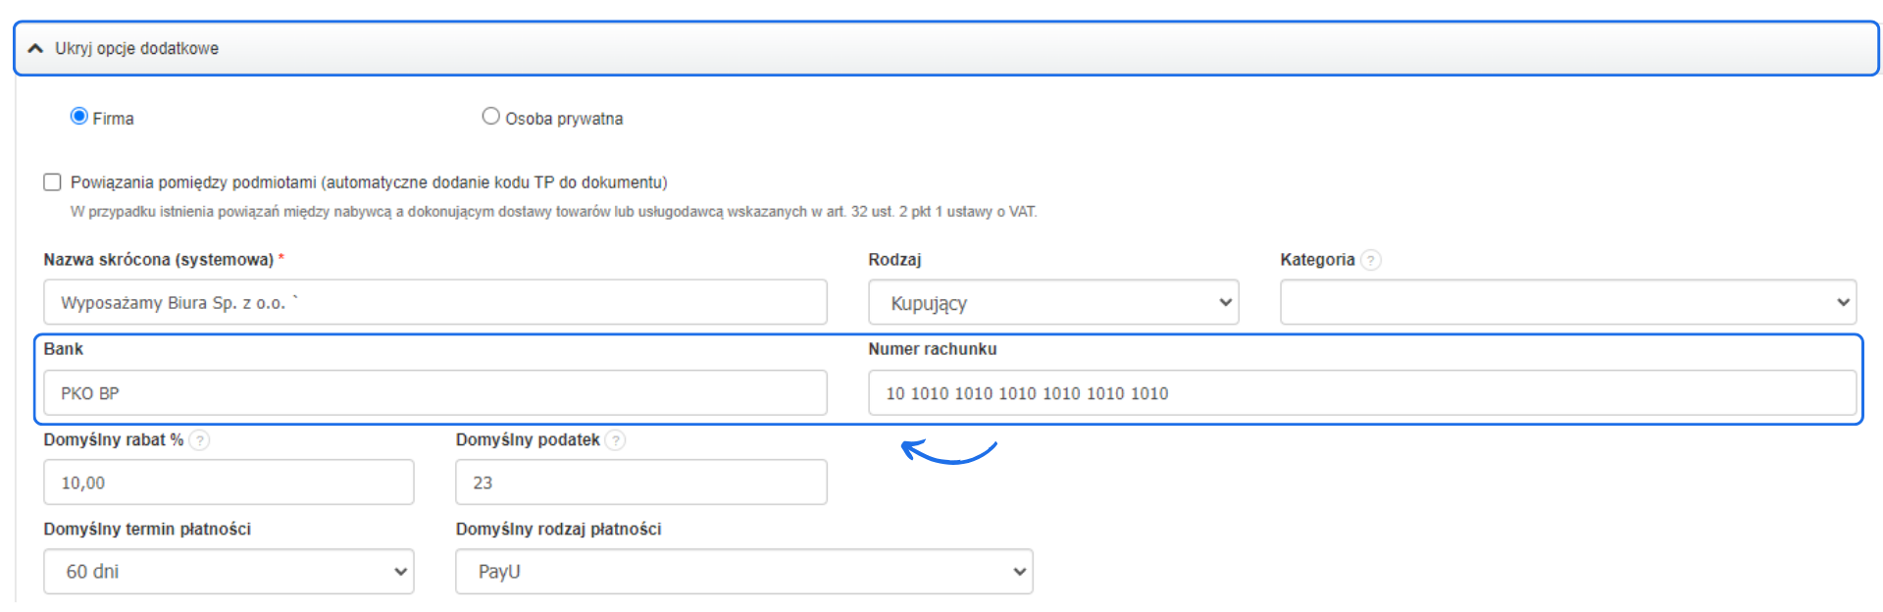Click the Domyślny podatek help icon

tap(615, 440)
